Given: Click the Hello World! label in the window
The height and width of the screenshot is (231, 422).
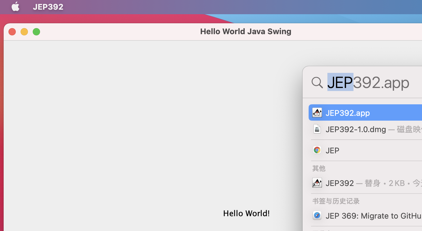Looking at the screenshot, I should 246,213.
